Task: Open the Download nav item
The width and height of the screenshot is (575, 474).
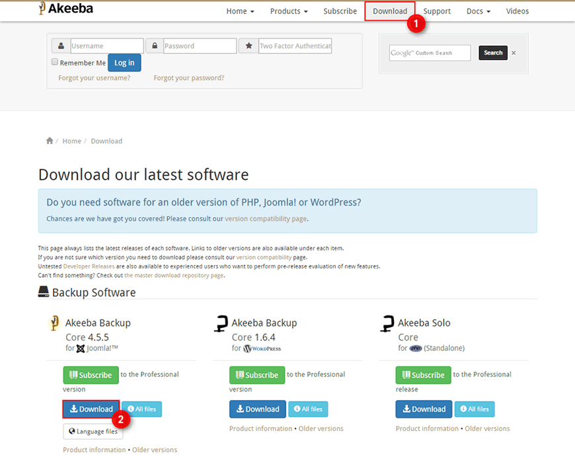Action: coord(390,11)
